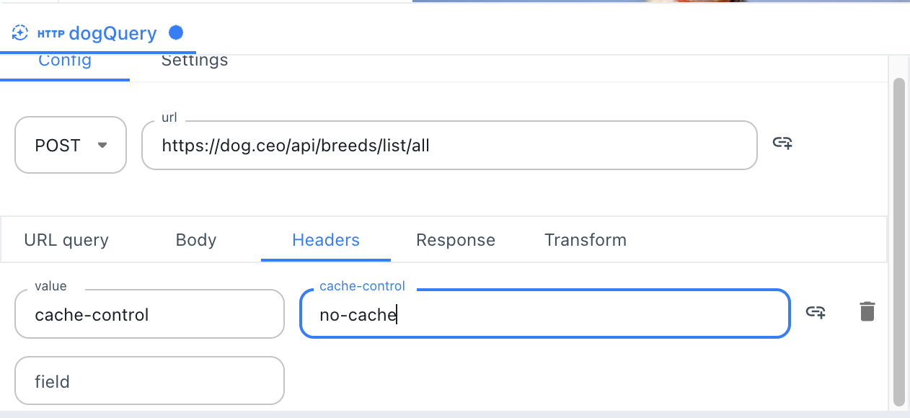Click the no-cache header value field
The image size is (910, 418).
click(544, 313)
